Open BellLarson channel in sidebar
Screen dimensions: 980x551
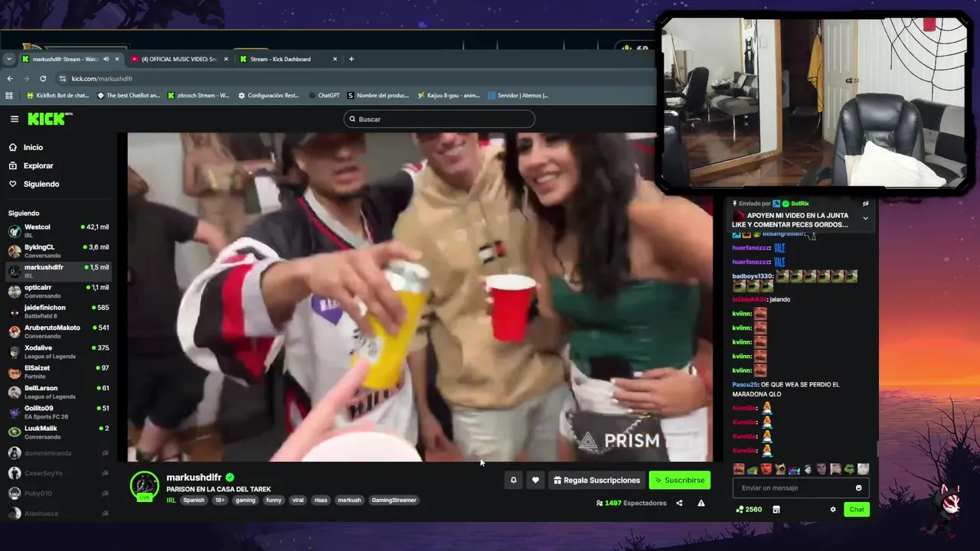click(x=59, y=392)
